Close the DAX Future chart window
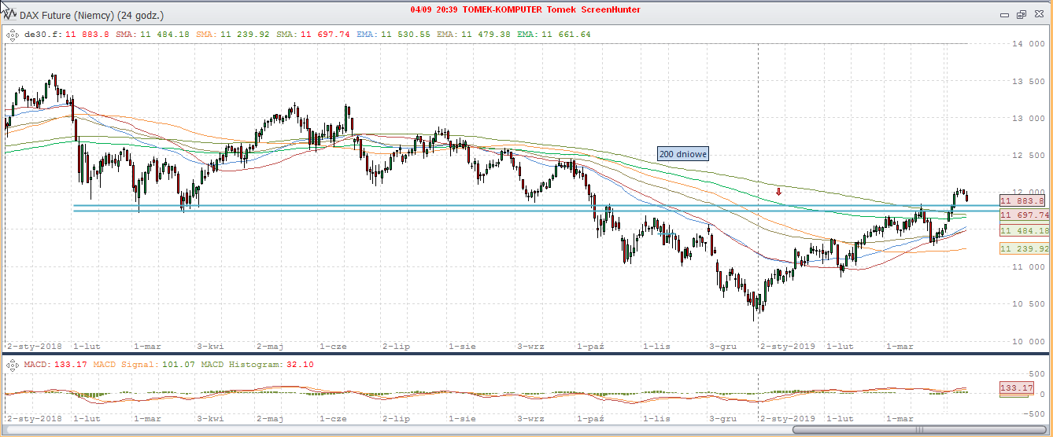This screenshot has height=437, width=1053. (1038, 14)
